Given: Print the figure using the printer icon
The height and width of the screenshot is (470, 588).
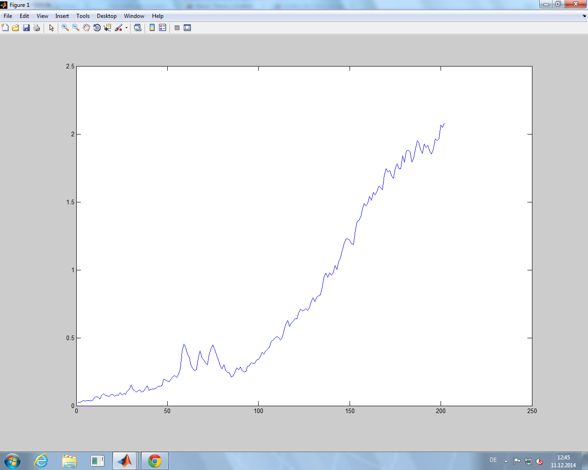Looking at the screenshot, I should [37, 28].
